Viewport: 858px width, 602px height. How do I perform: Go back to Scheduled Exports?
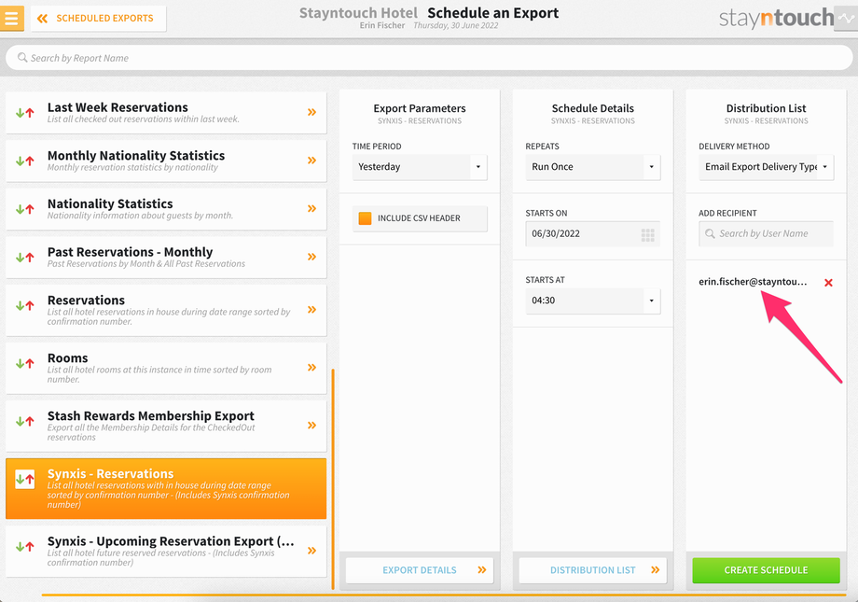point(99,19)
